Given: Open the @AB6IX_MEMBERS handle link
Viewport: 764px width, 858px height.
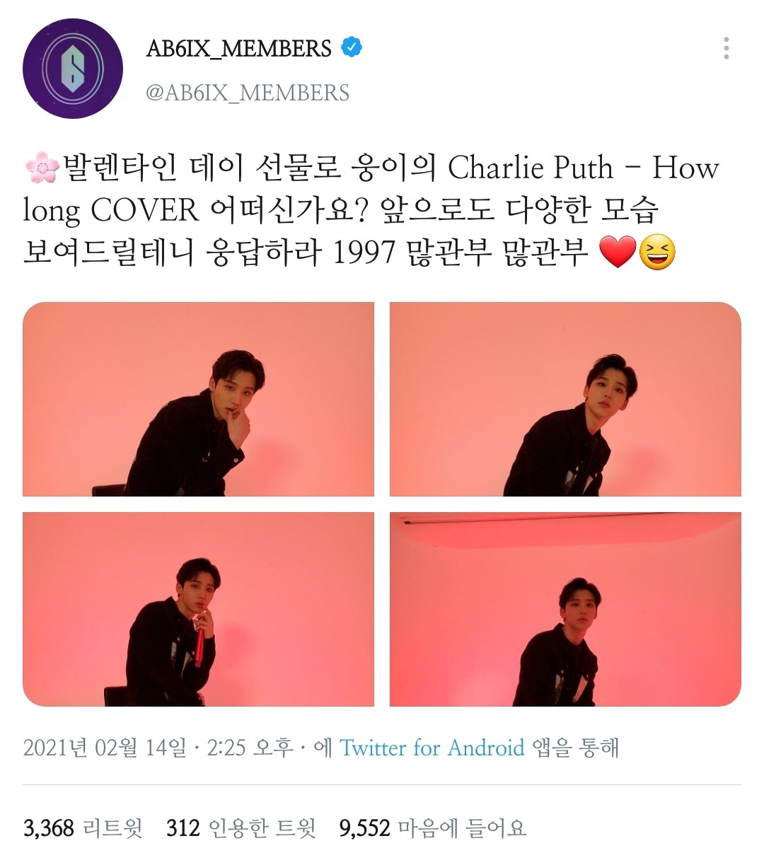Looking at the screenshot, I should click(x=248, y=93).
